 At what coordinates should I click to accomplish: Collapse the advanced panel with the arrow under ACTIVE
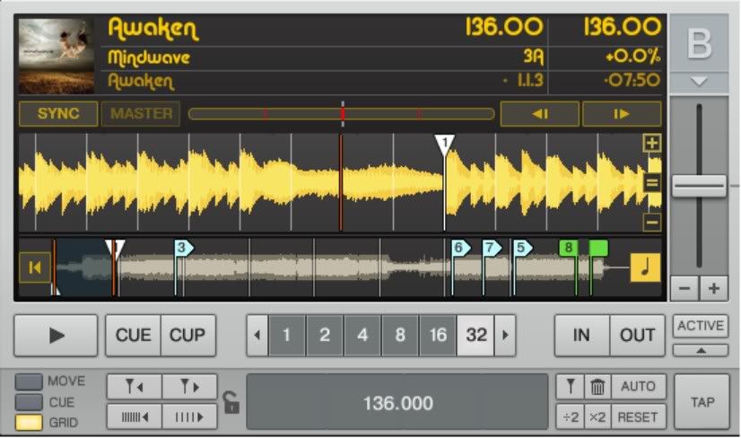[701, 349]
